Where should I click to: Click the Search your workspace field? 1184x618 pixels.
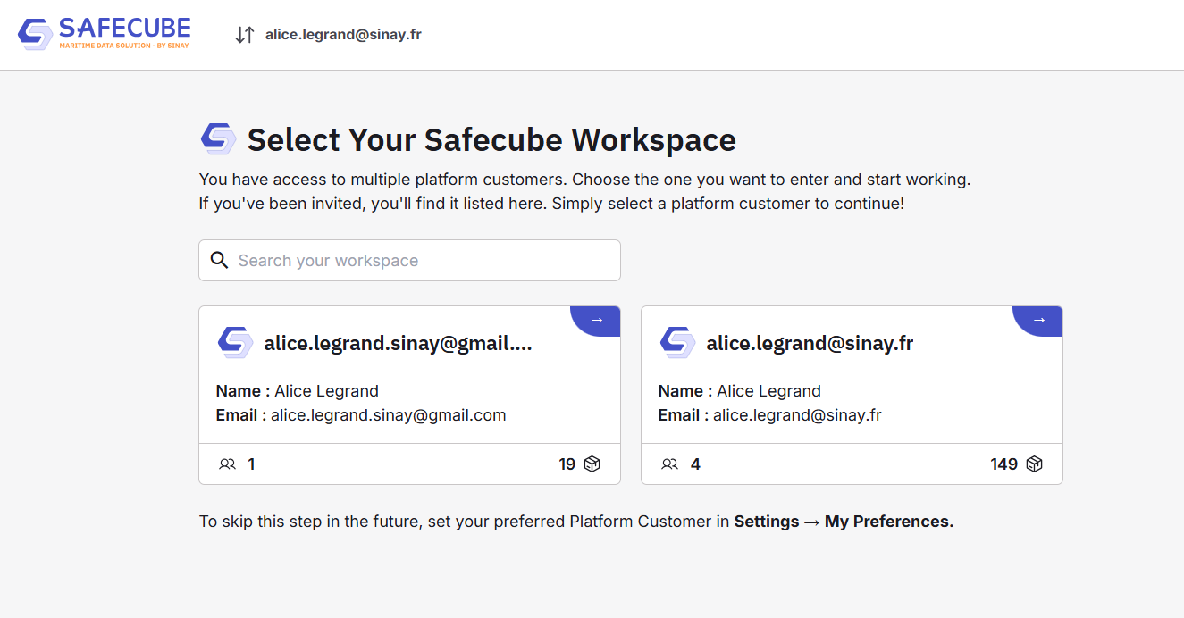pos(409,260)
